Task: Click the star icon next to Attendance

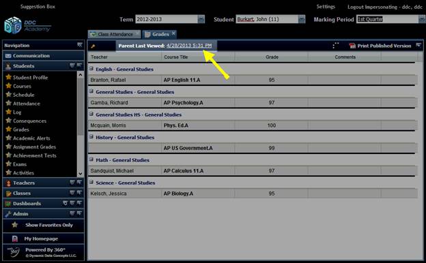Action: 9,104
